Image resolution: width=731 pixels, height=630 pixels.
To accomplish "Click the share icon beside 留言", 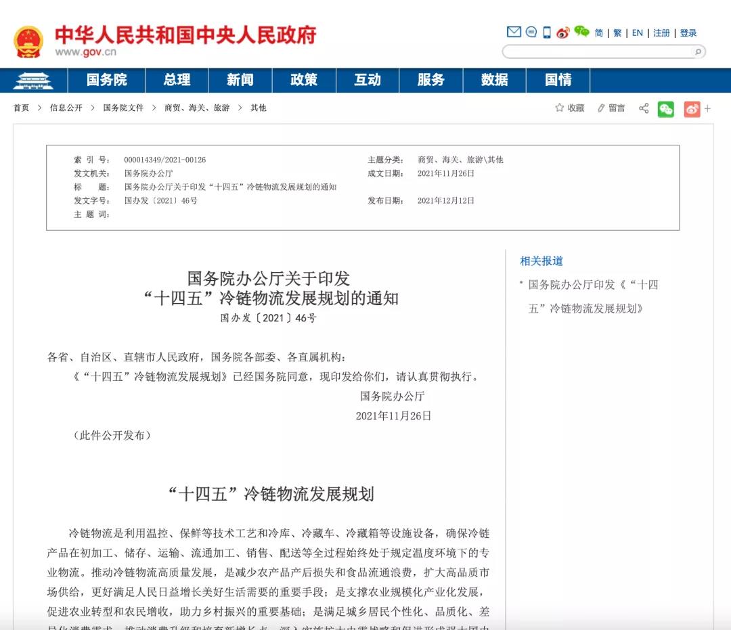I will coord(644,108).
